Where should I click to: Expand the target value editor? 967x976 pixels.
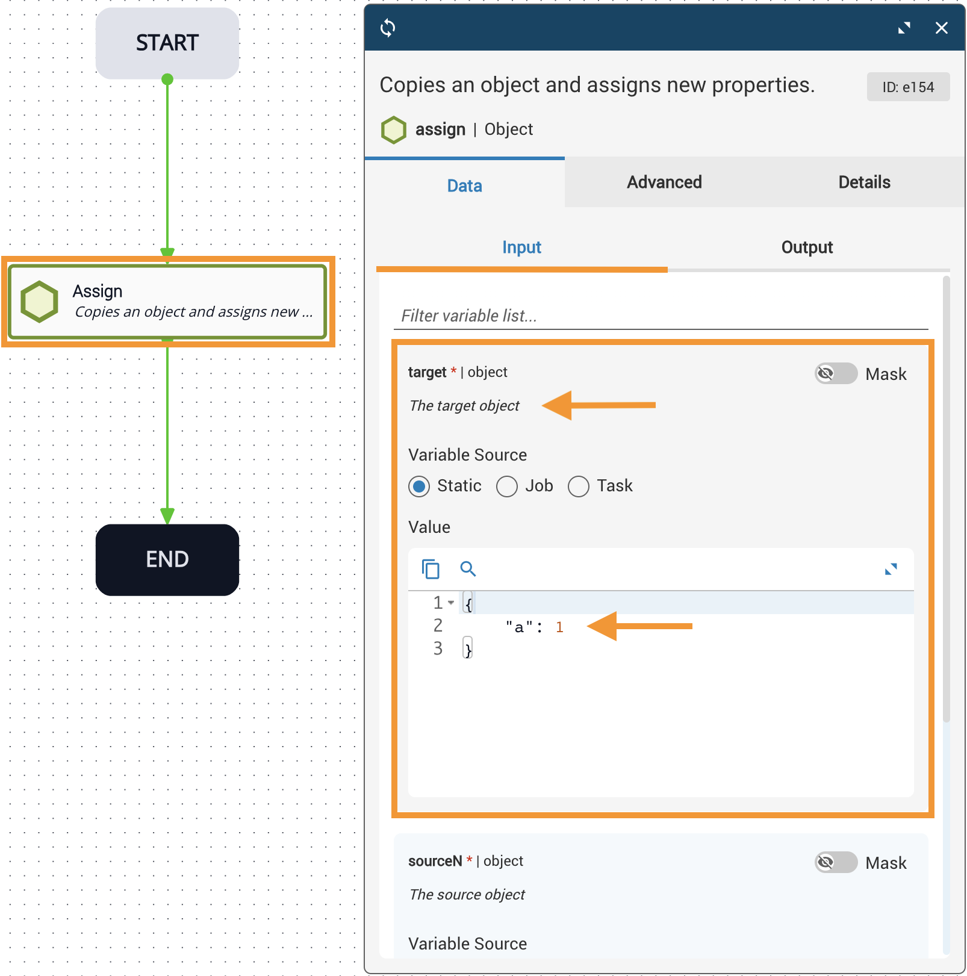point(891,569)
